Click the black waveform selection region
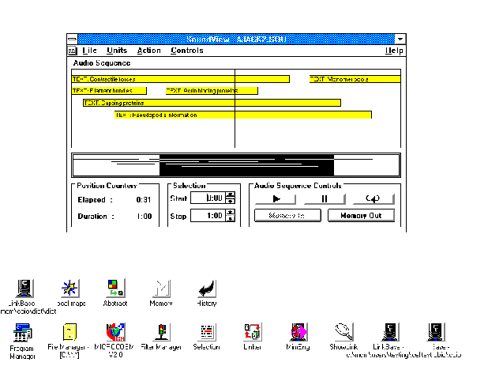This screenshot has width=488, height=366. pyautogui.click(x=237, y=166)
